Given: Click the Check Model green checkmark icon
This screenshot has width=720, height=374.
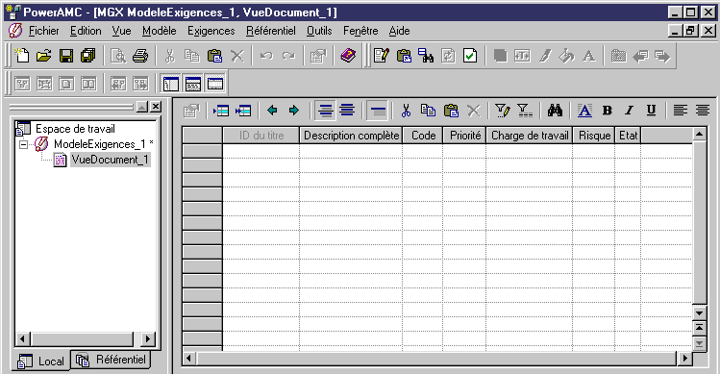Looking at the screenshot, I should 470,56.
